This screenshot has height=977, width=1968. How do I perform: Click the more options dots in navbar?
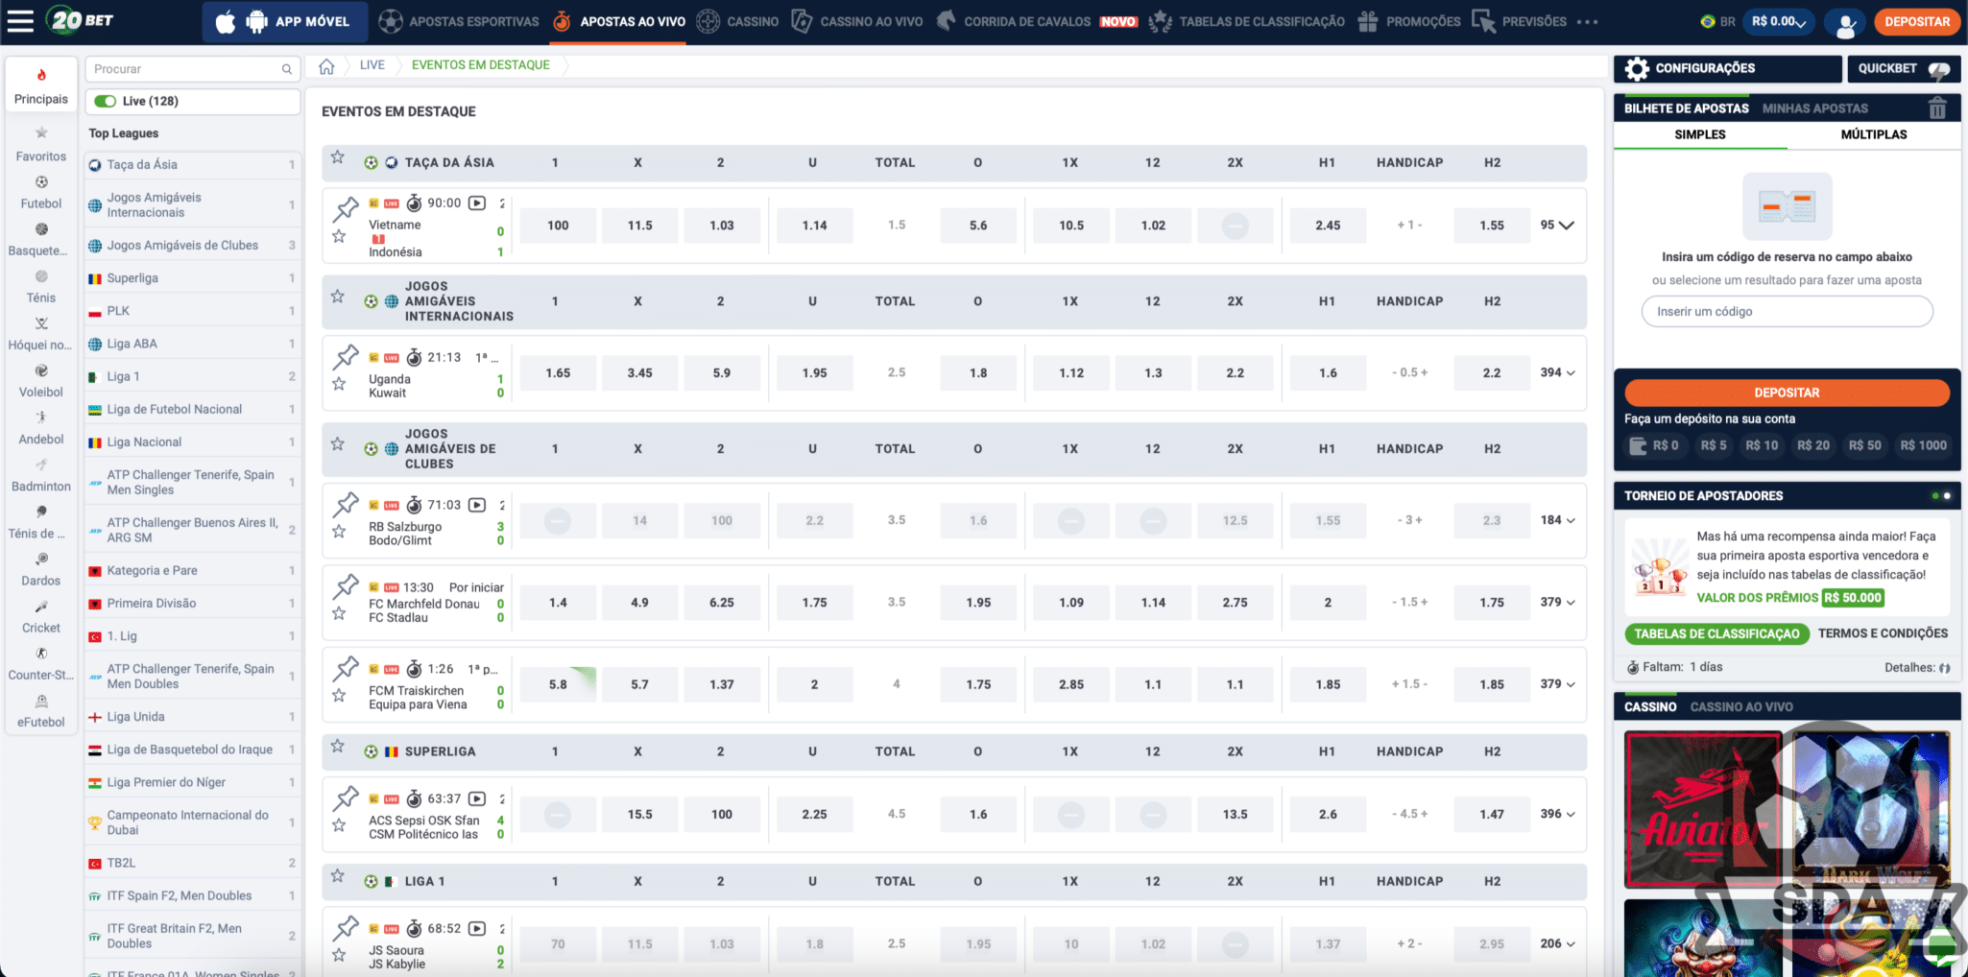pyautogui.click(x=1588, y=21)
